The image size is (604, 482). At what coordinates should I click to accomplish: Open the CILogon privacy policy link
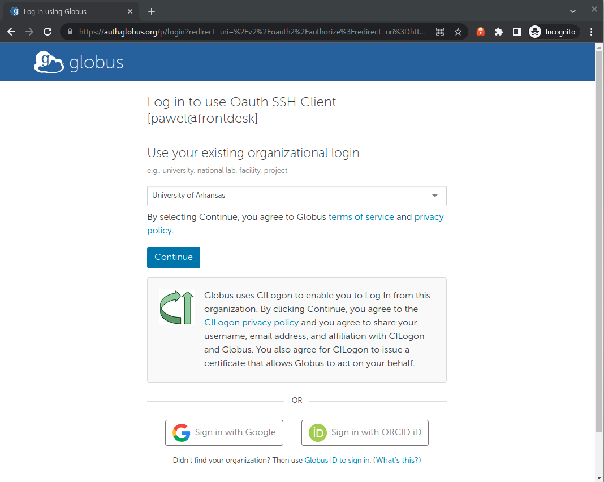251,323
